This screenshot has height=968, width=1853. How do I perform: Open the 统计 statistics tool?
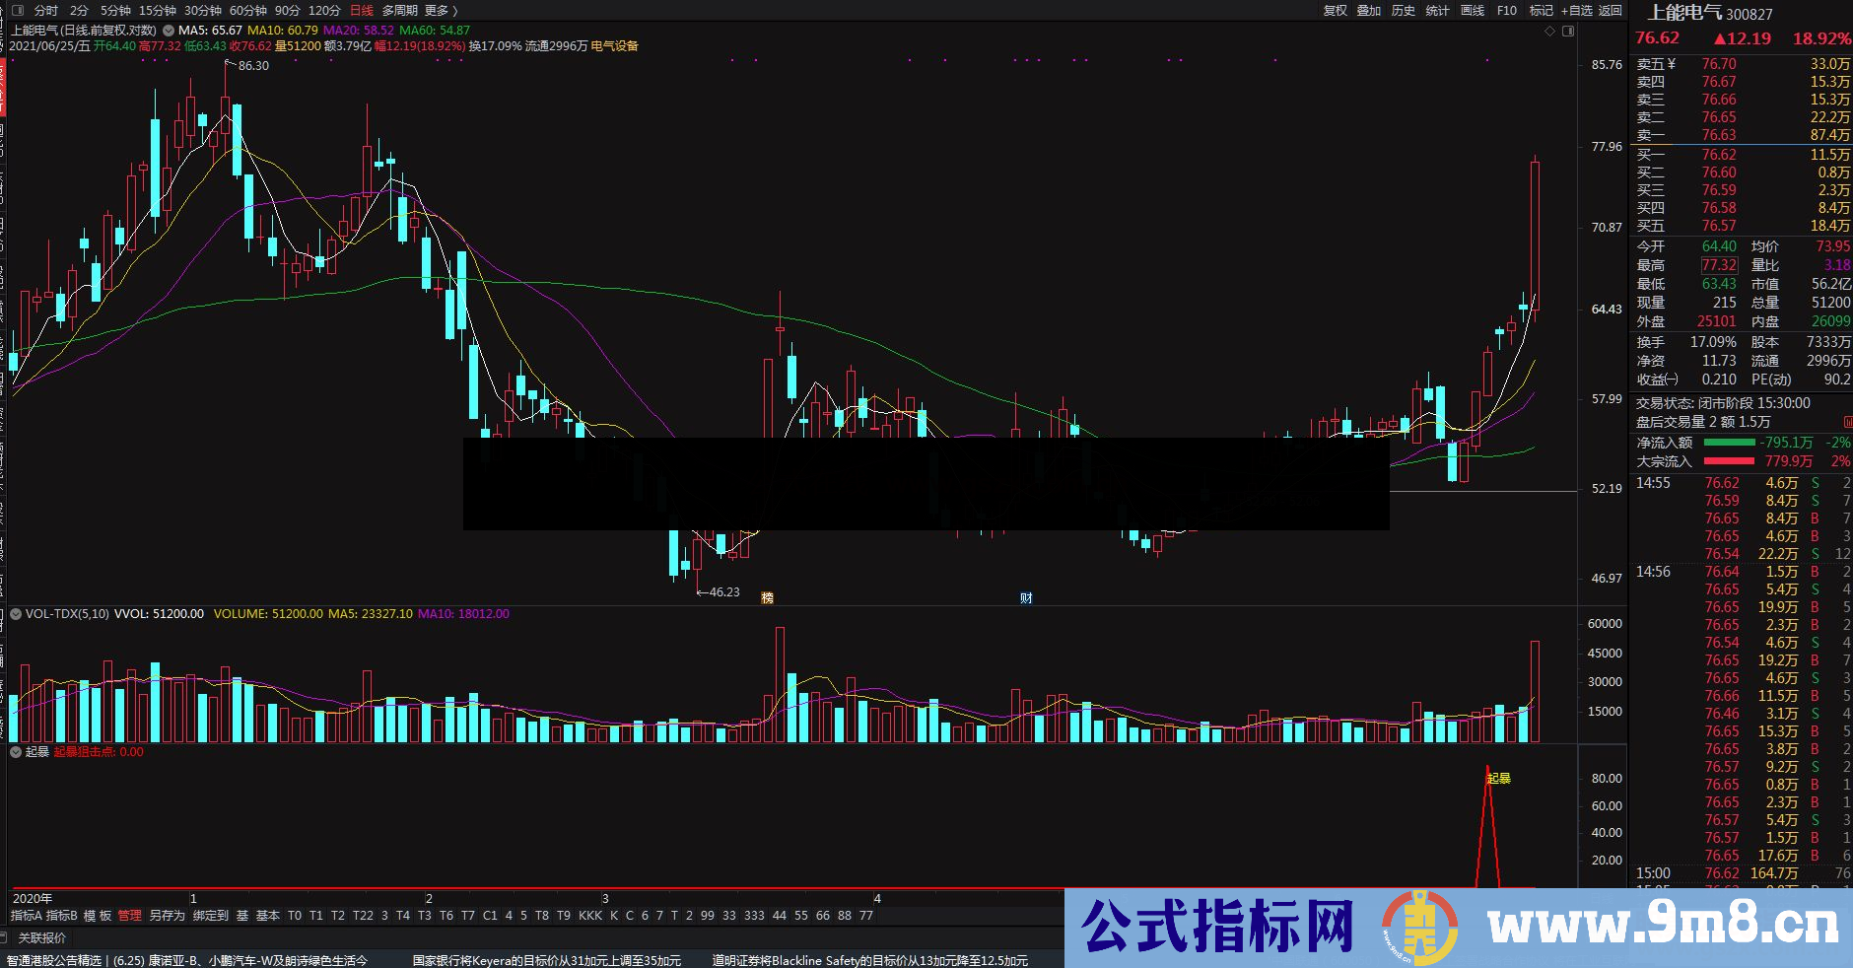click(x=1437, y=11)
